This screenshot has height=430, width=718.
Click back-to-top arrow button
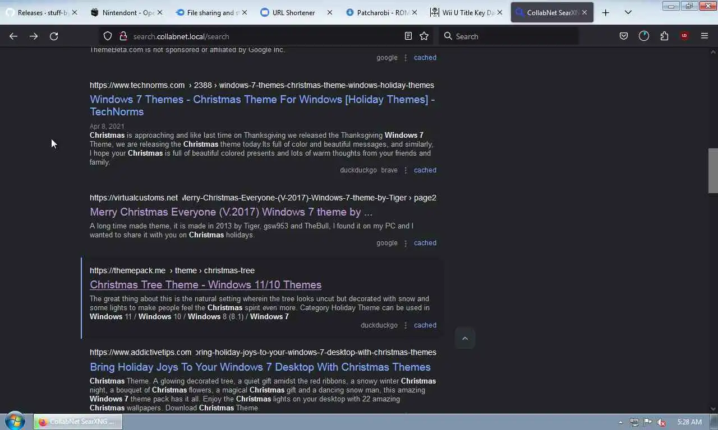pyautogui.click(x=464, y=338)
